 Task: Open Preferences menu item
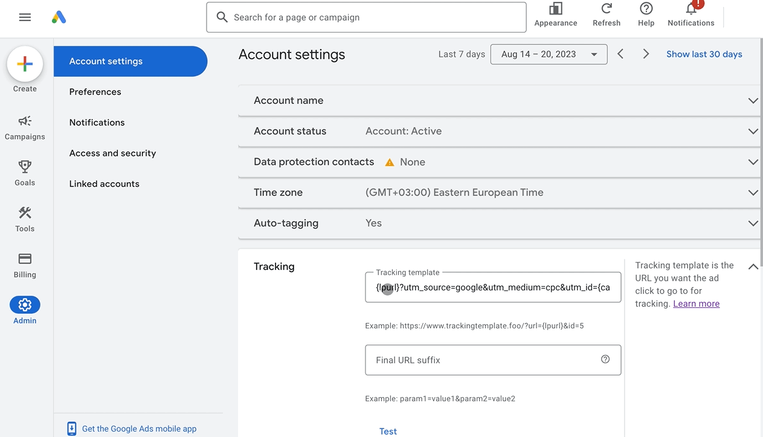coord(95,92)
